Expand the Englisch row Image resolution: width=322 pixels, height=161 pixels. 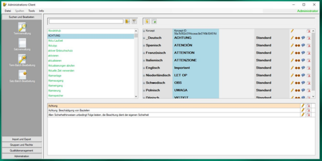[x=144, y=68]
